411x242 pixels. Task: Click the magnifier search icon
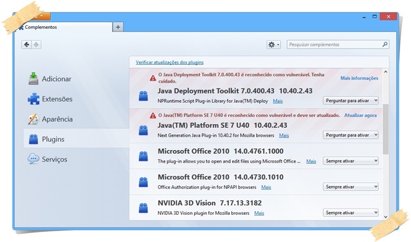[385, 44]
